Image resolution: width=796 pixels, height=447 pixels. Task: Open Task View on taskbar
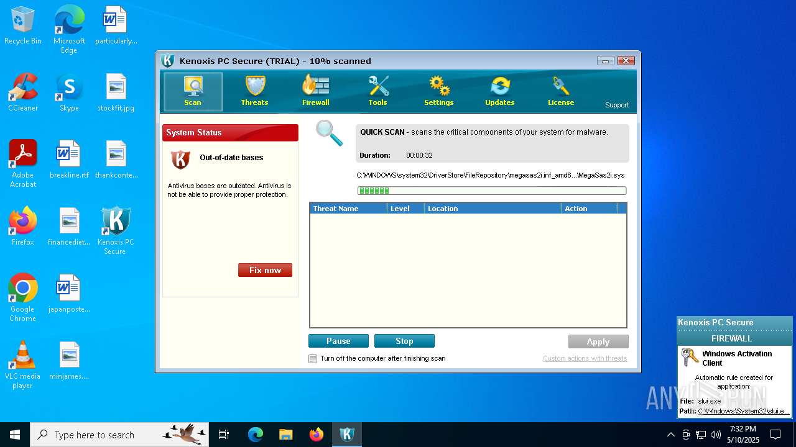point(224,435)
